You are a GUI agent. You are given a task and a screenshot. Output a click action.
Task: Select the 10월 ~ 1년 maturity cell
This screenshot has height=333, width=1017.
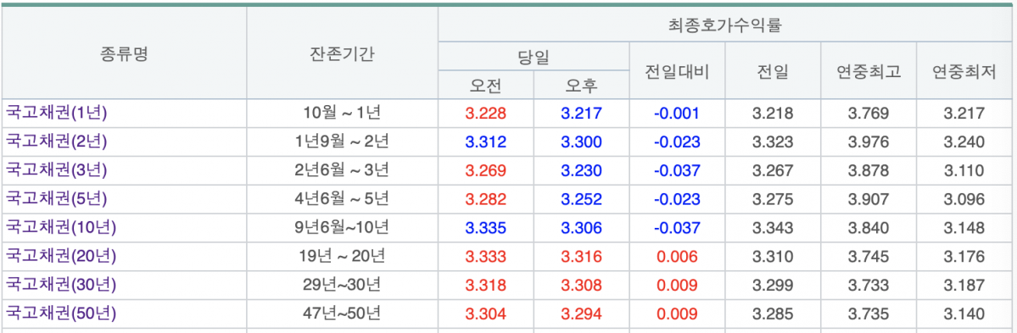click(x=342, y=114)
